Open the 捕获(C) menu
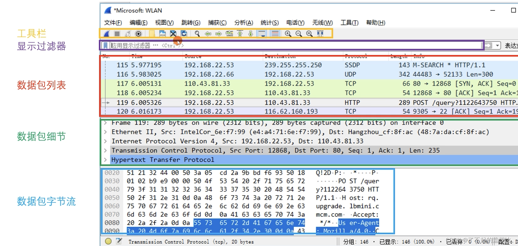The height and width of the screenshot is (246, 518). (217, 23)
